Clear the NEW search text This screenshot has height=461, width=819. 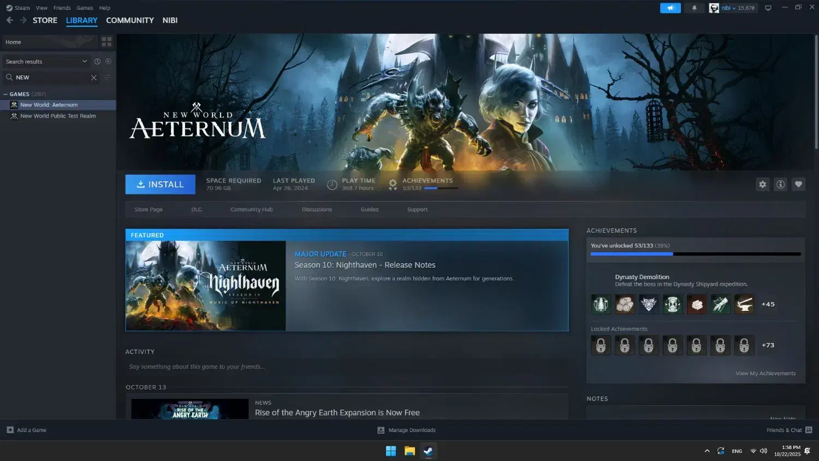[x=94, y=78]
